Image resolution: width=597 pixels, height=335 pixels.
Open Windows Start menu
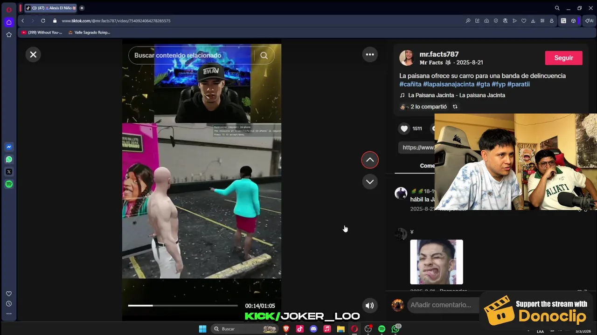[x=202, y=329]
